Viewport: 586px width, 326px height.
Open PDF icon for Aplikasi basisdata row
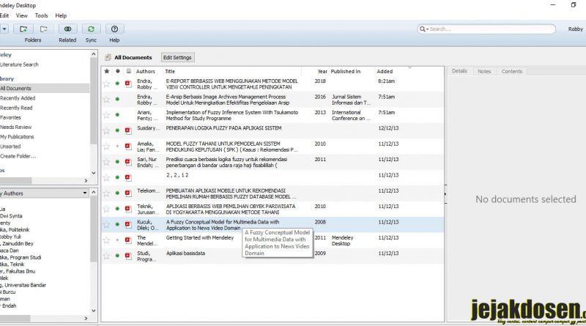coord(128,256)
